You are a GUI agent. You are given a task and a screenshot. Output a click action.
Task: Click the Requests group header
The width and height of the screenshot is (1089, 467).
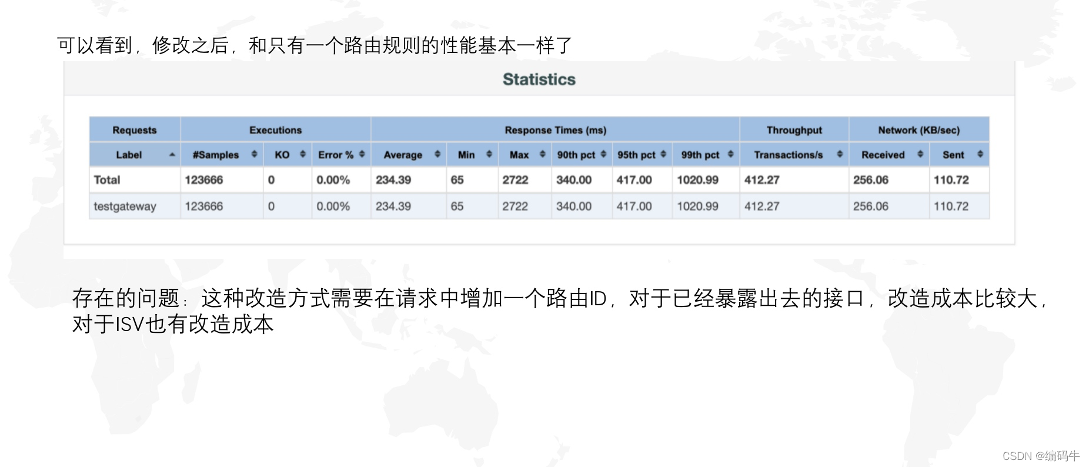(135, 130)
